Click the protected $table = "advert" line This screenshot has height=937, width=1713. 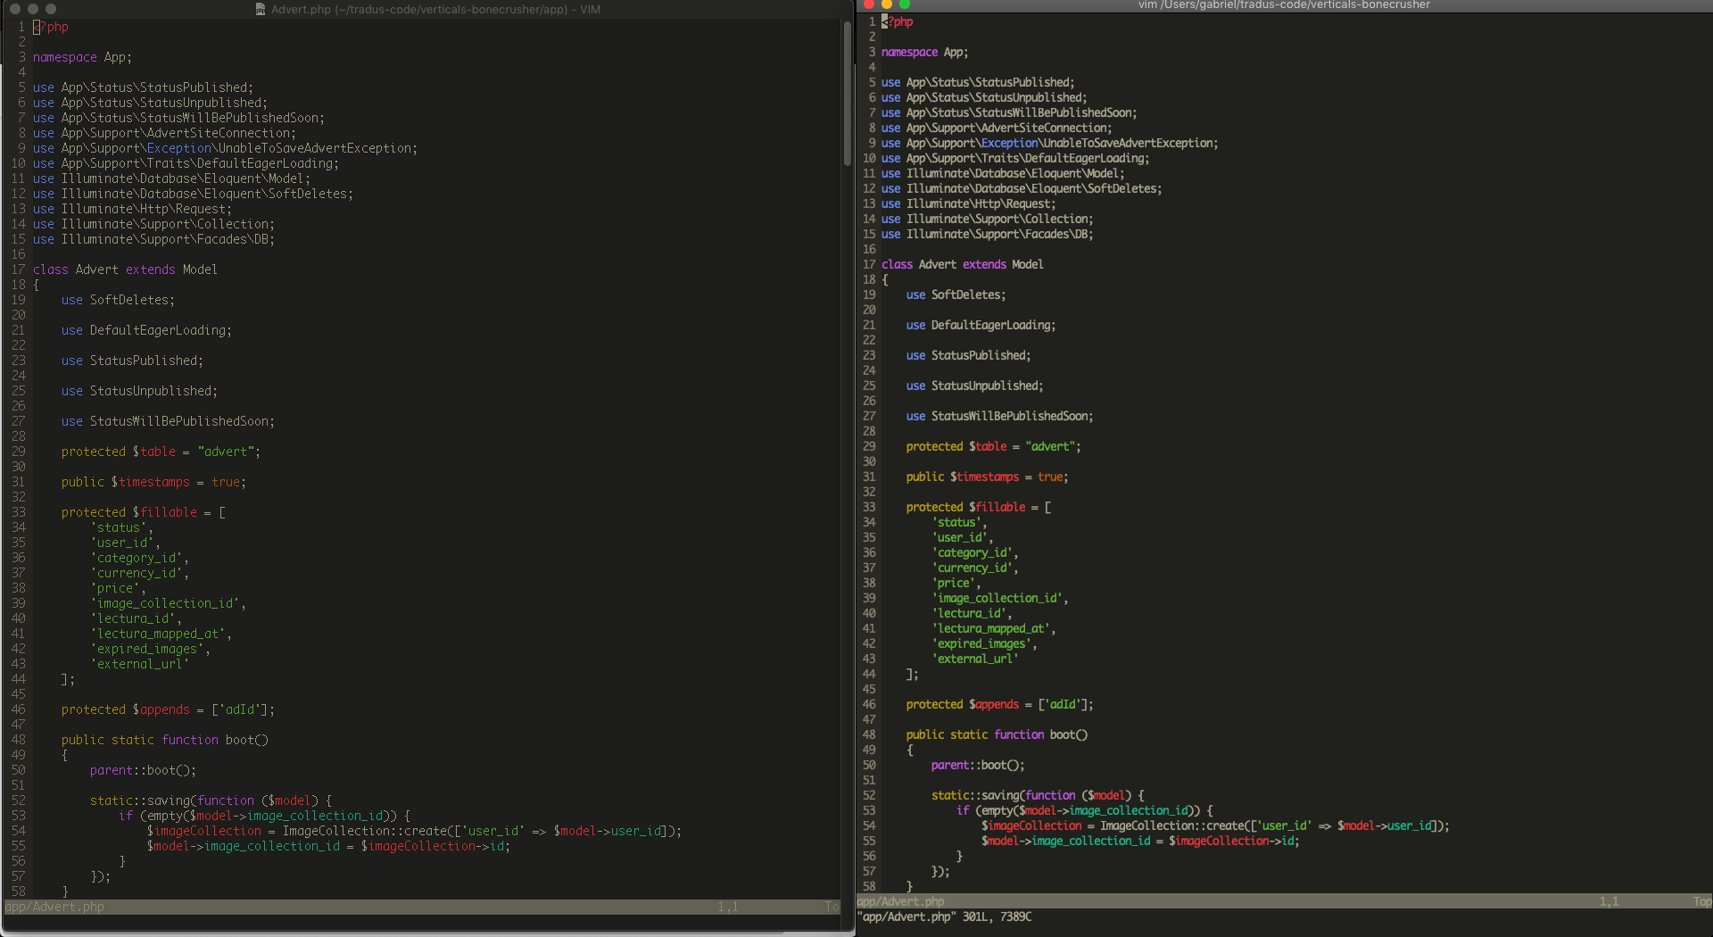coord(161,452)
